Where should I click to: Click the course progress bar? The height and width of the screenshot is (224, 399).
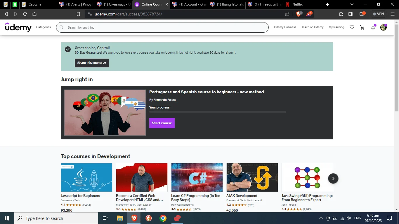[x=218, y=112]
